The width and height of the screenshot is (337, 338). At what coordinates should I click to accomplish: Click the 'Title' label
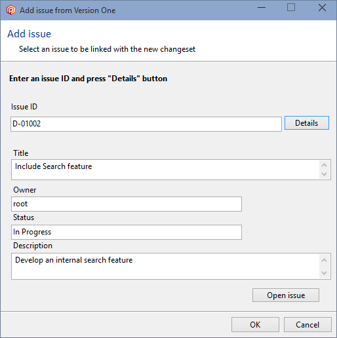point(21,153)
